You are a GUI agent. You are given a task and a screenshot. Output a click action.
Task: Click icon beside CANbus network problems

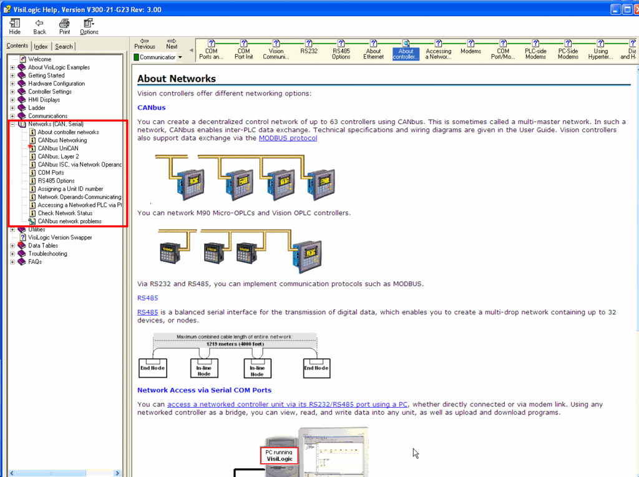[32, 221]
